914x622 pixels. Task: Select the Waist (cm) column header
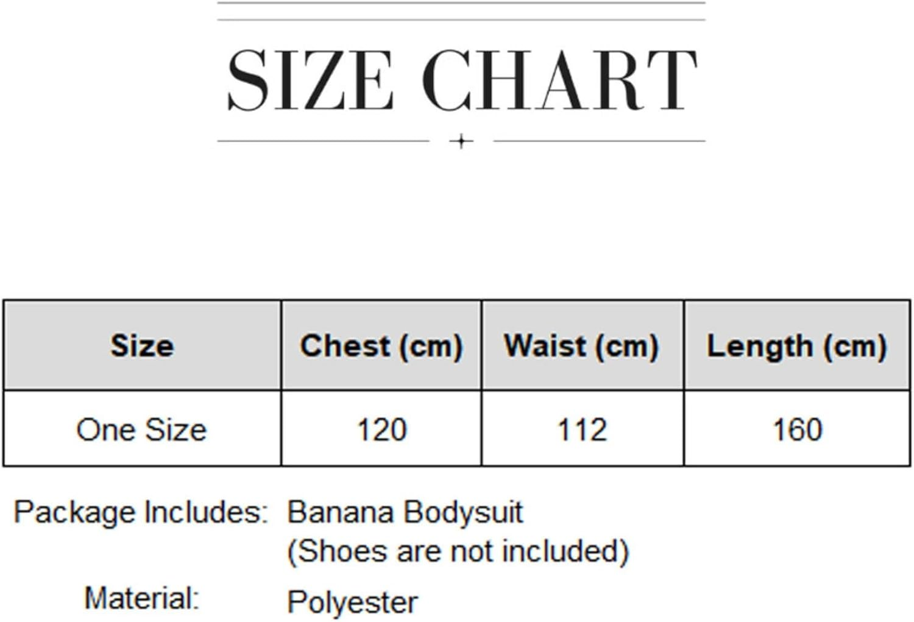click(582, 345)
